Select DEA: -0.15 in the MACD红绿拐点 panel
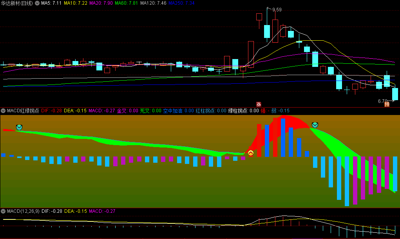400x239 pixels. click(75, 111)
